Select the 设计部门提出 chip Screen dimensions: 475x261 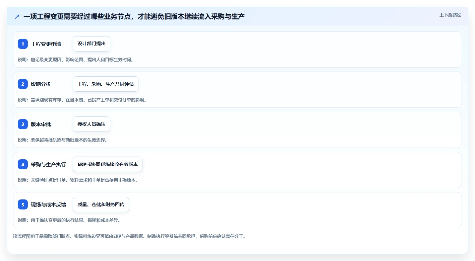(92, 44)
